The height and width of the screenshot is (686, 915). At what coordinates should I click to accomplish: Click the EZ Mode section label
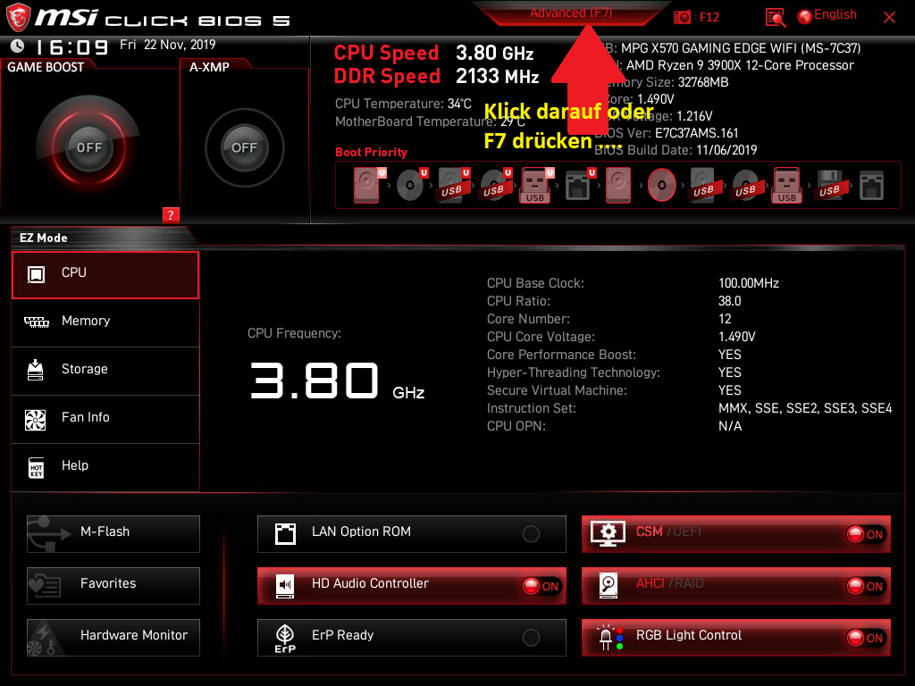44,238
